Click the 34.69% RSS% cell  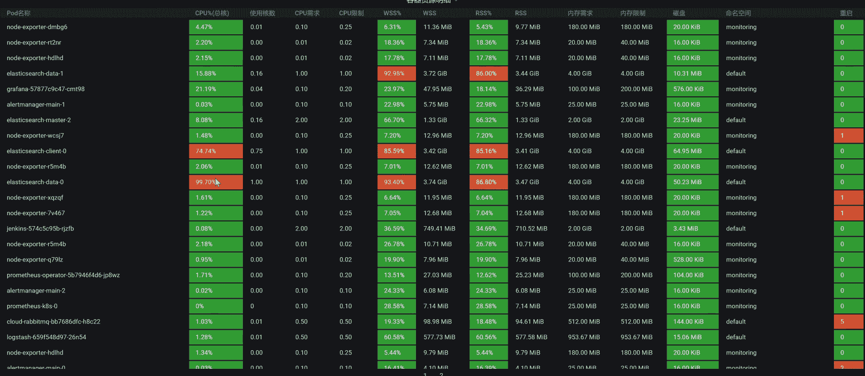tap(489, 229)
